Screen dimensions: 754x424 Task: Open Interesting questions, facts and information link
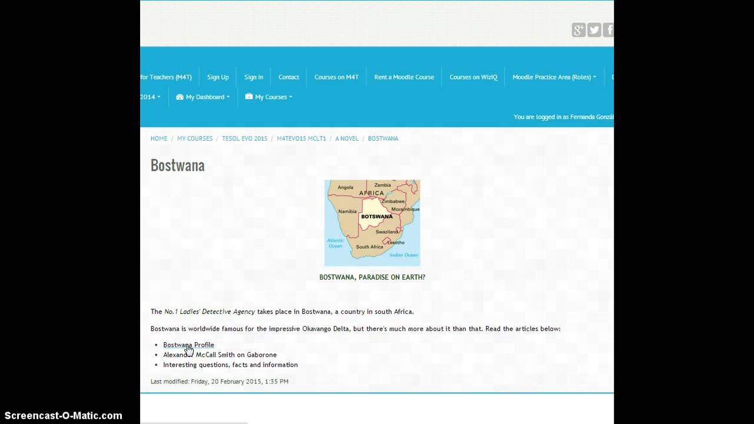230,365
